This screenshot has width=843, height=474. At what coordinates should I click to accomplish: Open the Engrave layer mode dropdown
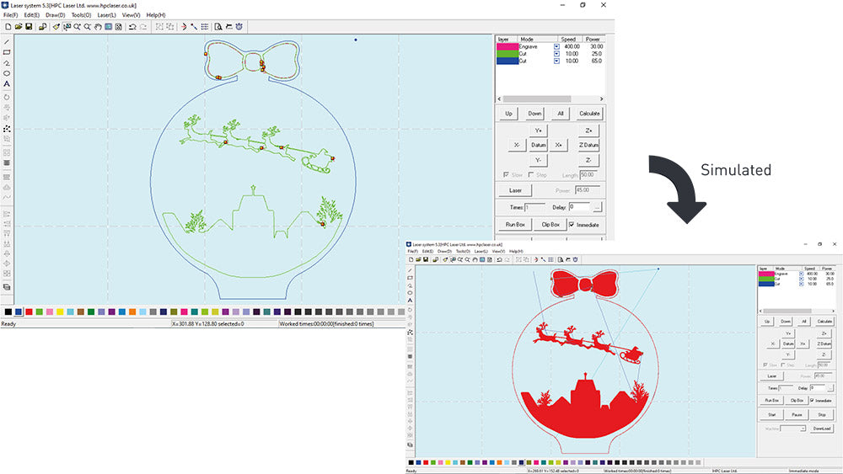pyautogui.click(x=556, y=46)
